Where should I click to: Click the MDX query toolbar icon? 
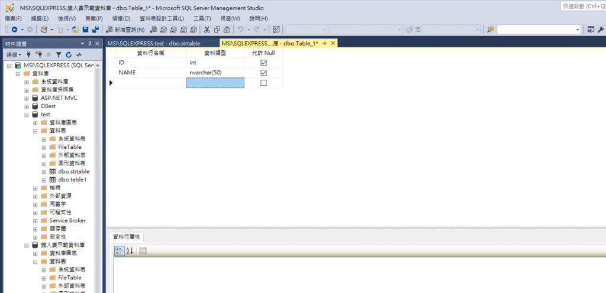tap(163, 30)
